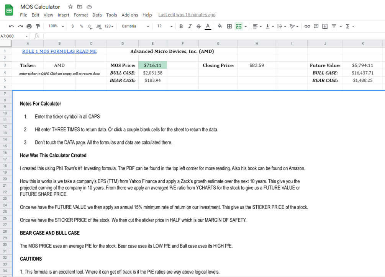
Task: Star the MOS Calculator document
Action: (70, 7)
